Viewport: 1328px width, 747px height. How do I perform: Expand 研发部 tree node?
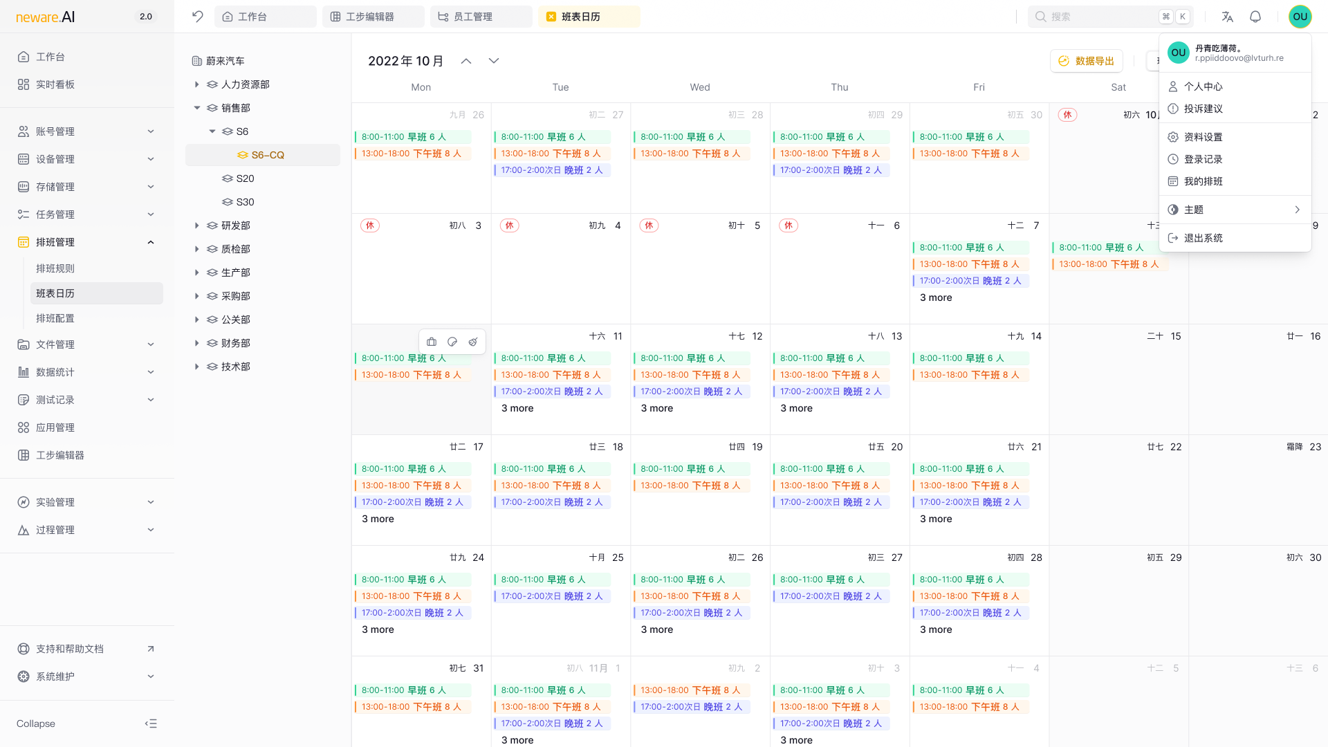[x=196, y=225]
